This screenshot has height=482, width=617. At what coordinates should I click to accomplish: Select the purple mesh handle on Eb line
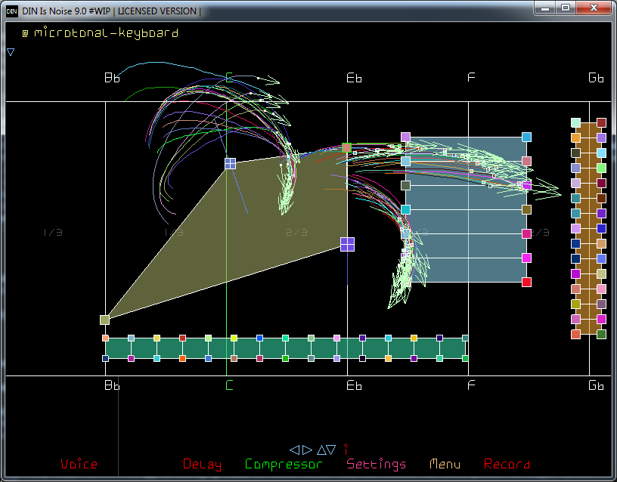pos(347,244)
